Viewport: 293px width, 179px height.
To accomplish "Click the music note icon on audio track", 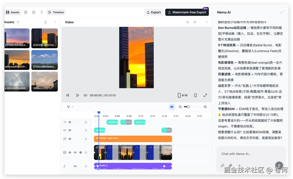I will point(65,166).
